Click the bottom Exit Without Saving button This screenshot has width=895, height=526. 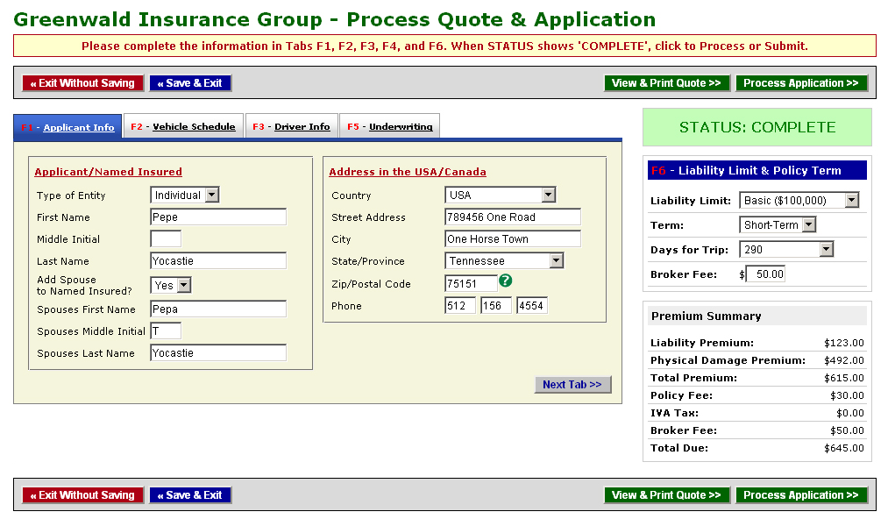(x=82, y=495)
